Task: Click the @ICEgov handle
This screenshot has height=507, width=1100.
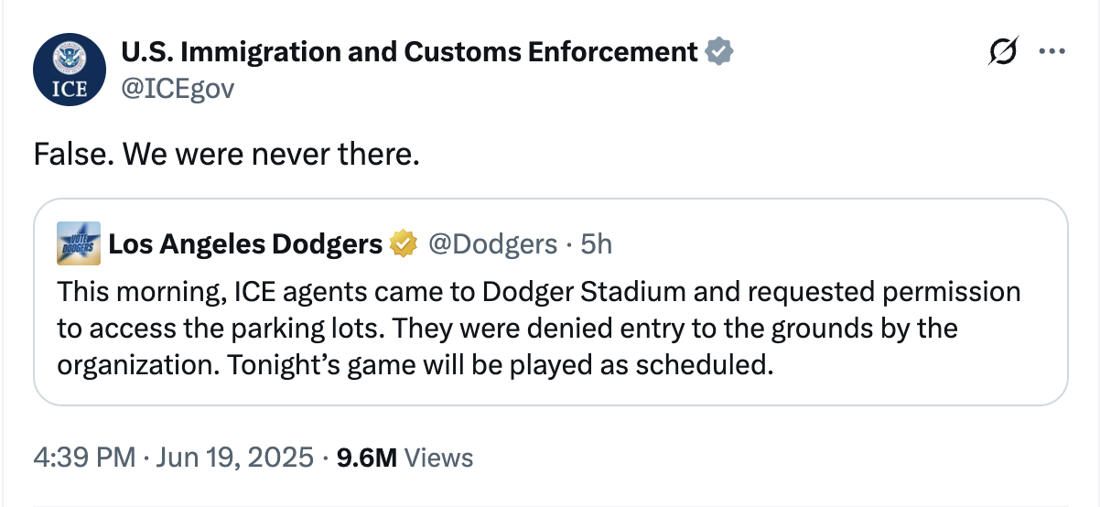Action: [178, 89]
